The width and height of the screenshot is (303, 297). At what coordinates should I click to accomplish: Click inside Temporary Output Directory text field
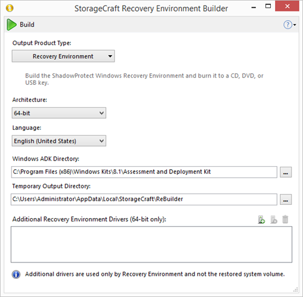[144, 199]
